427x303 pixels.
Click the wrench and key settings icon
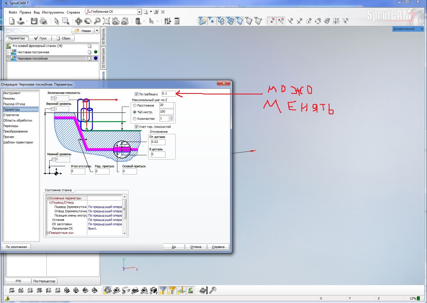coord(213,290)
